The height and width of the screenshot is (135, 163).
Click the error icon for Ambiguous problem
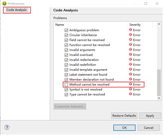(x=130, y=30)
